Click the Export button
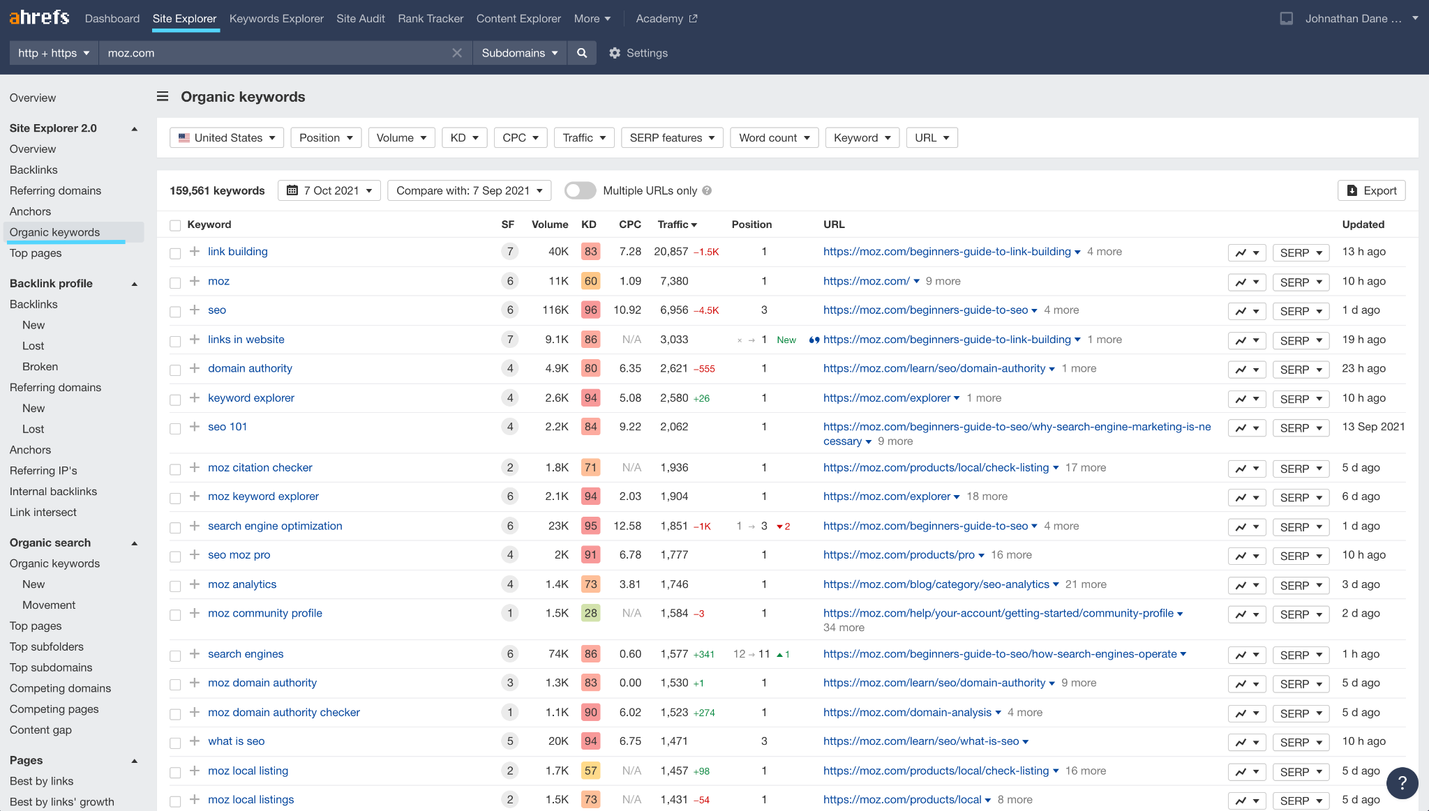This screenshot has width=1429, height=811. click(1372, 190)
